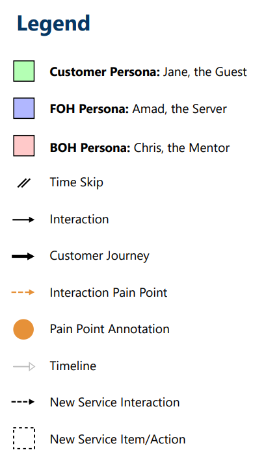
Task: Click the bold Customer Journey arrow icon
Action: (x=23, y=256)
